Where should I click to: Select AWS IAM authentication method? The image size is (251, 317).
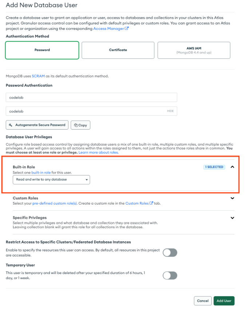coord(194,50)
